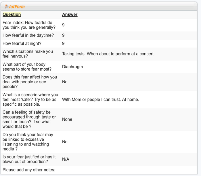Select the Question column header
The width and height of the screenshot is (201, 176).
point(12,14)
